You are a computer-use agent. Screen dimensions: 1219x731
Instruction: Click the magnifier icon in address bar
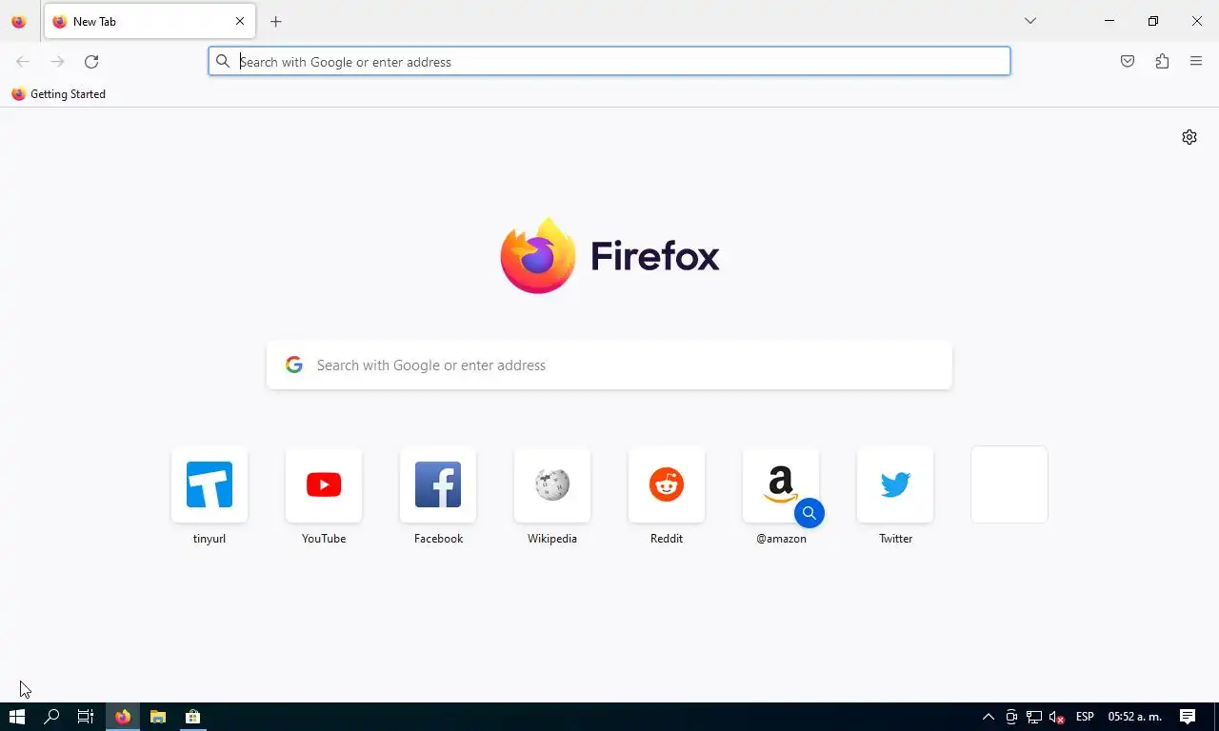(x=223, y=62)
